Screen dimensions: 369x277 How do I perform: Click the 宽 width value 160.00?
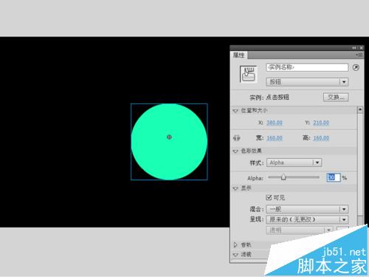275,138
